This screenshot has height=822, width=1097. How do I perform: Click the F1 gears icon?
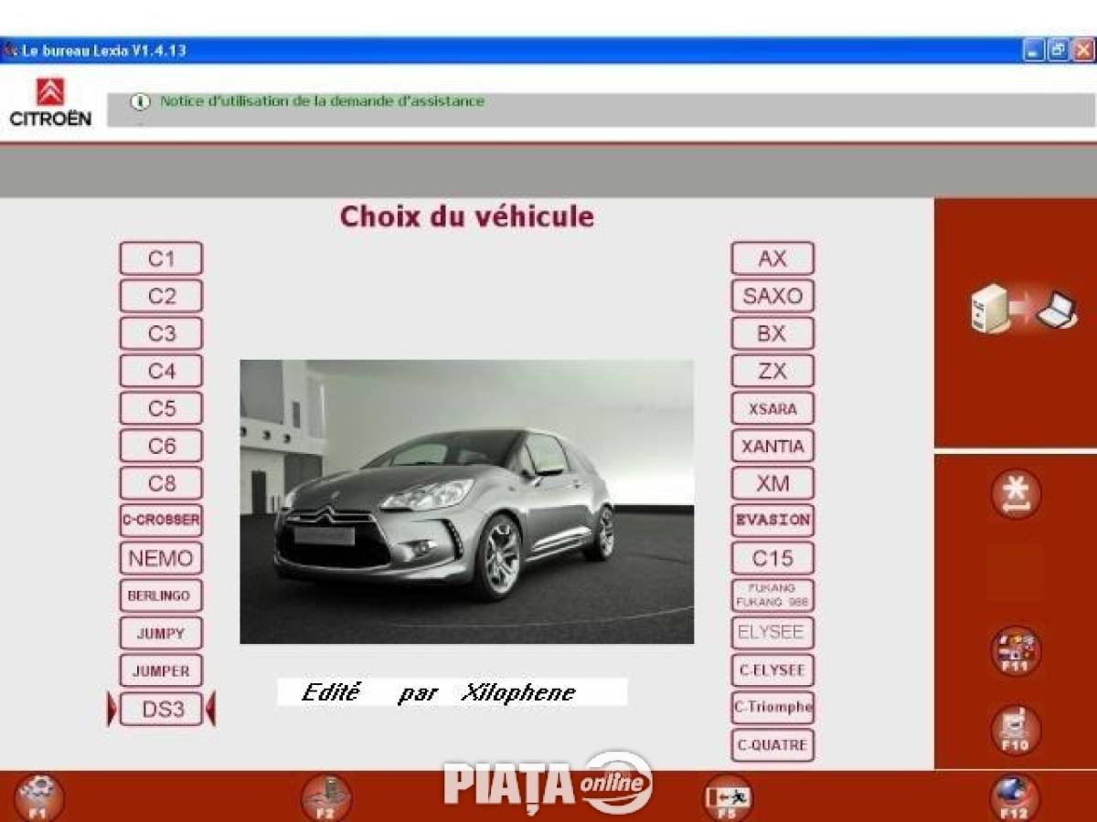(39, 797)
